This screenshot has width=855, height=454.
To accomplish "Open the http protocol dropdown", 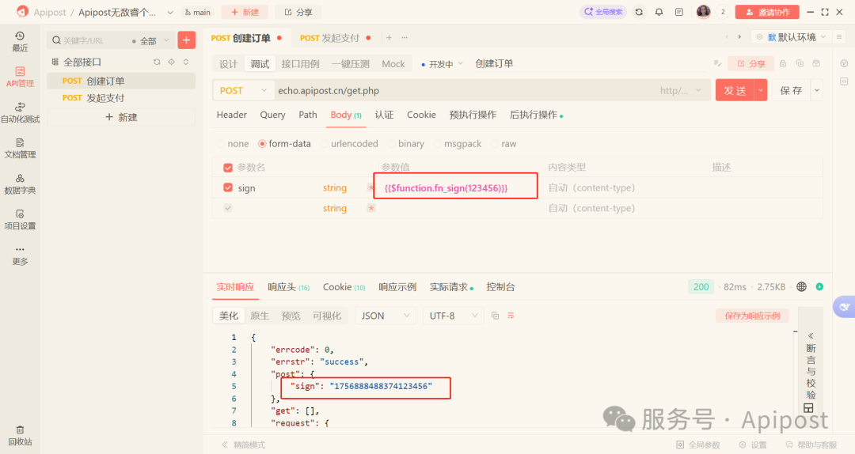I will tap(681, 90).
